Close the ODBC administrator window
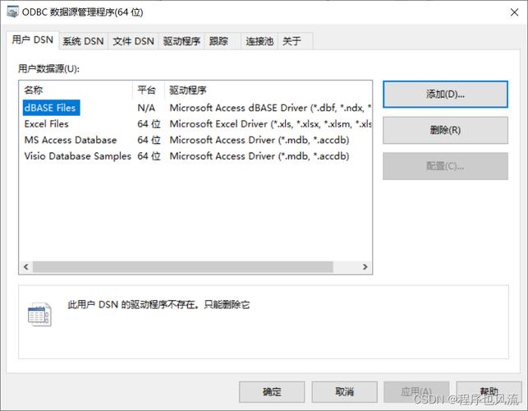528x411 pixels. coord(514,12)
